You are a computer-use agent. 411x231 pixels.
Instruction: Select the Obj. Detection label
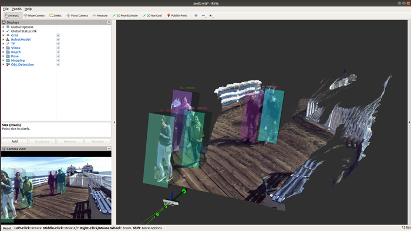click(22, 64)
